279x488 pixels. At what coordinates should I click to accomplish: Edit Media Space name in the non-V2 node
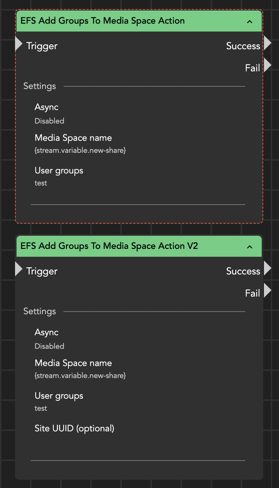click(x=80, y=151)
